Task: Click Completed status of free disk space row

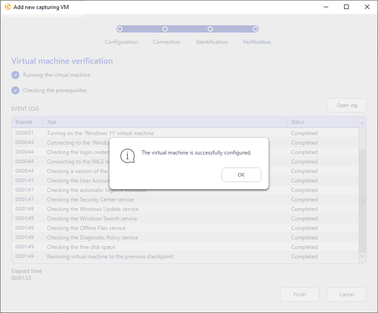Action: 304,247
